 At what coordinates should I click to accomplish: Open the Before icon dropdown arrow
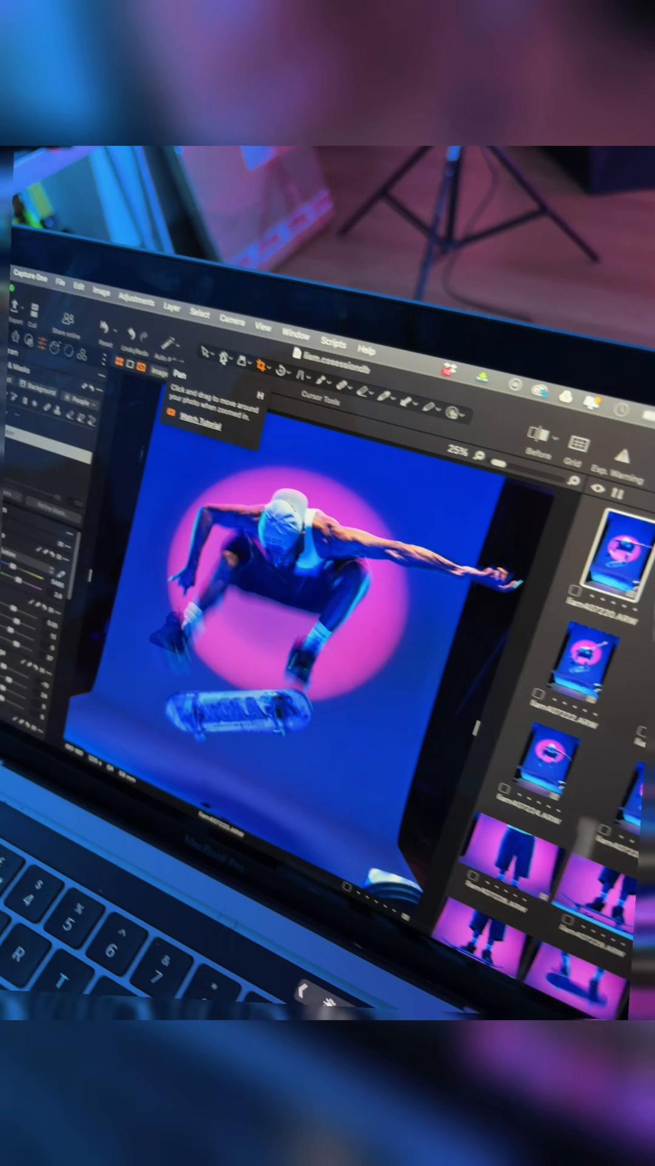[555, 437]
